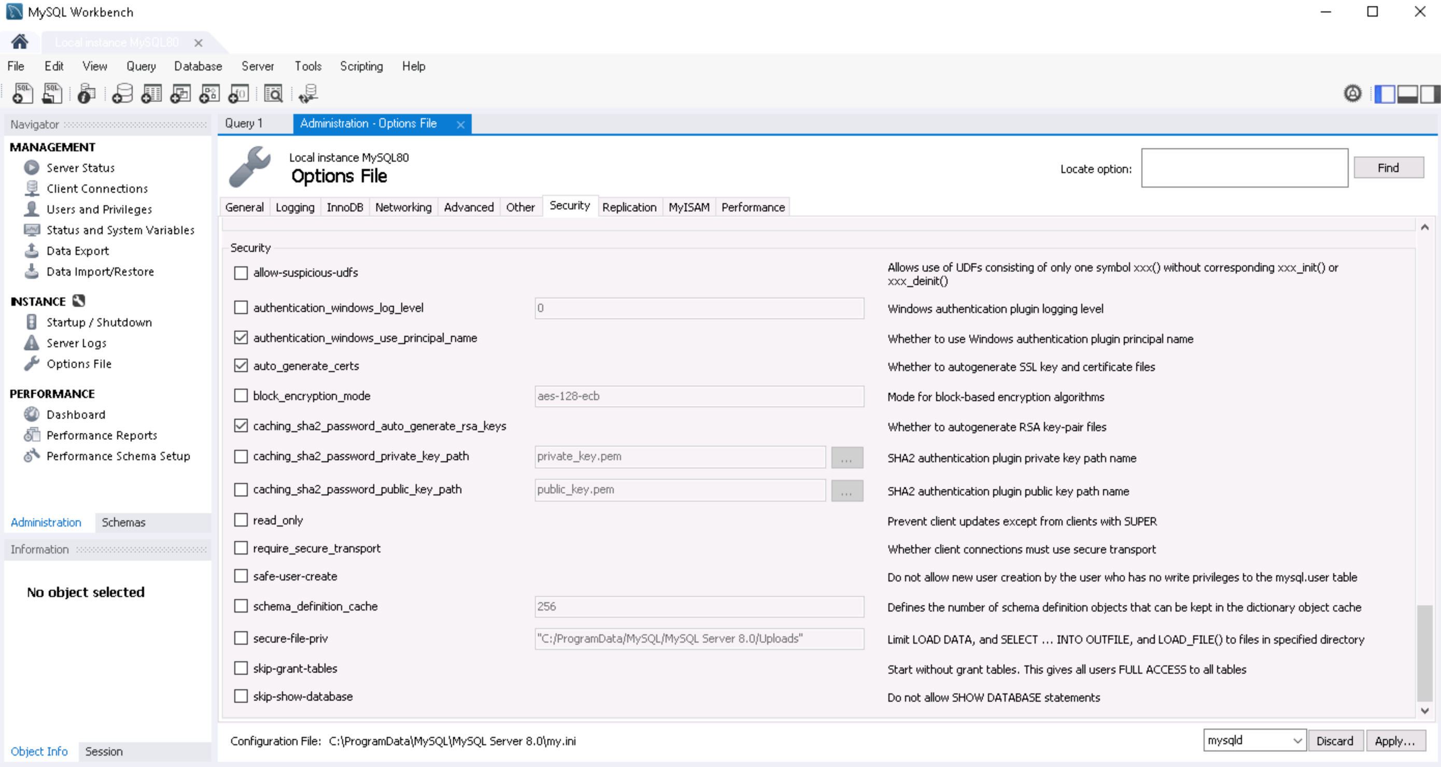Open the Dashboard under Performance
This screenshot has width=1441, height=767.
[x=76, y=414]
